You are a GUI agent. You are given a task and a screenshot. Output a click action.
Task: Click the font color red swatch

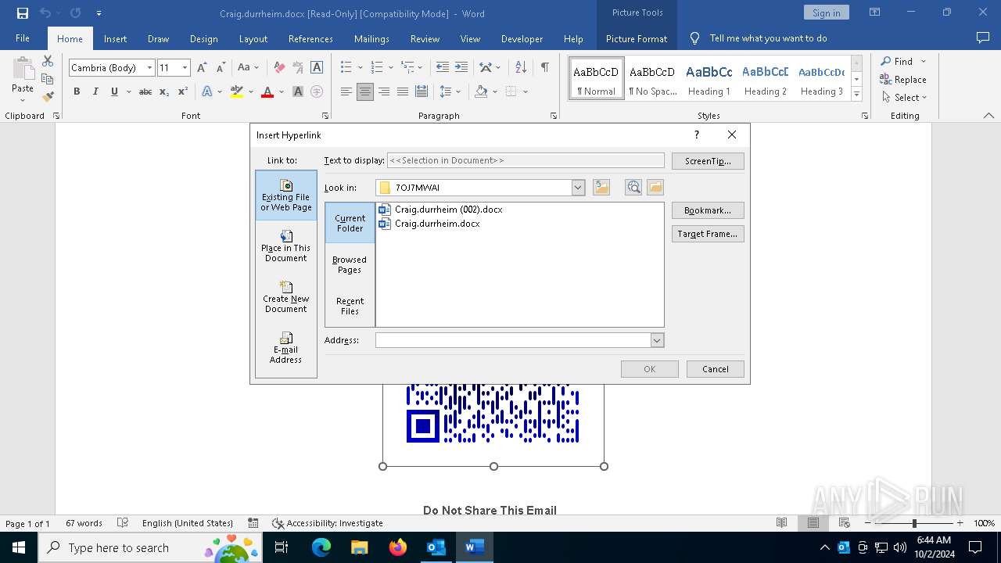(x=267, y=91)
